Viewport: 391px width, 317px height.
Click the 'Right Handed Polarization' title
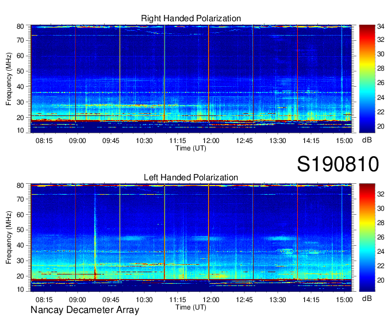(191, 18)
